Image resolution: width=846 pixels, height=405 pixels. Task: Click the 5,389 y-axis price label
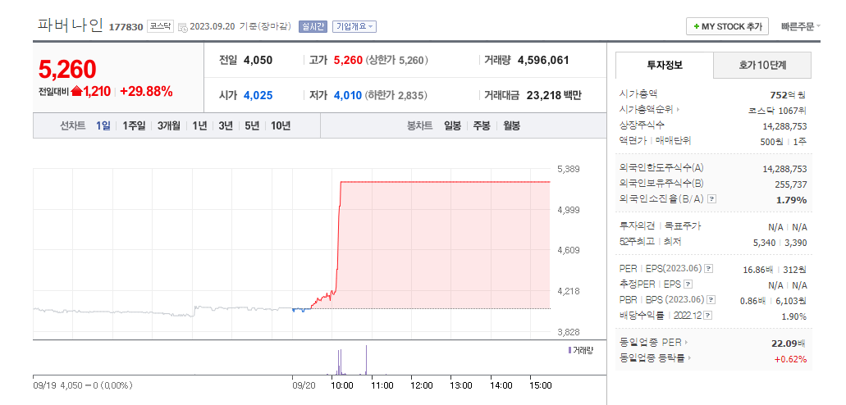pyautogui.click(x=568, y=169)
